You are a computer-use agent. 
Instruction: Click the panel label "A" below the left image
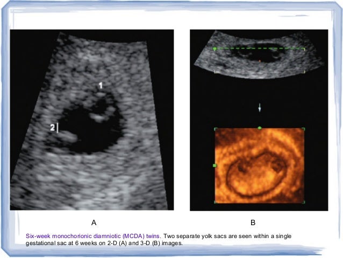pos(94,222)
